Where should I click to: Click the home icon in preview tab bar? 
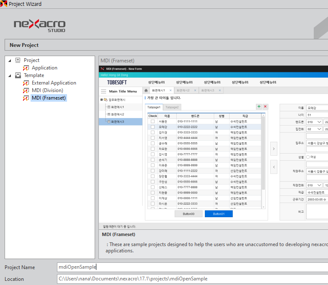pyautogui.click(x=146, y=90)
